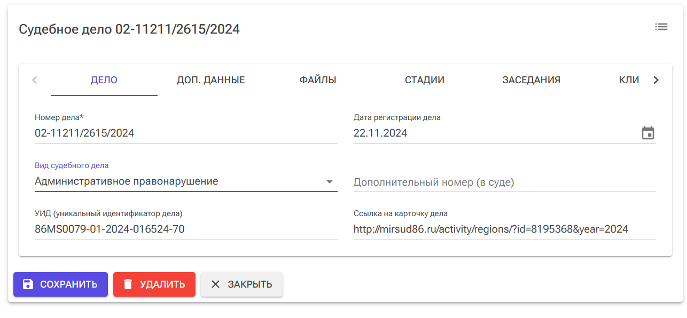Click the Ссылка на карточку дела field
Screen dimensions: 687x318
[504, 229]
